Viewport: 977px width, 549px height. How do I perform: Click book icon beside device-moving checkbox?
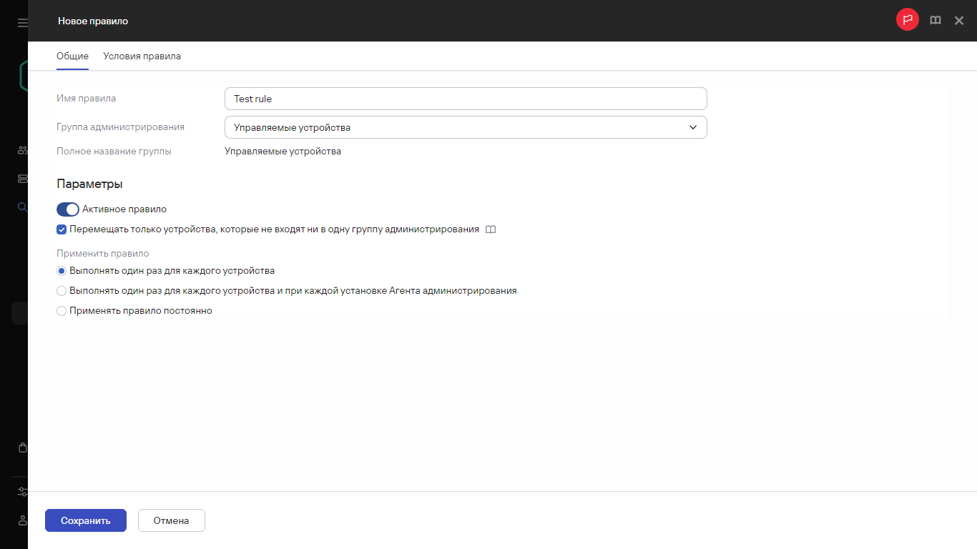click(490, 229)
